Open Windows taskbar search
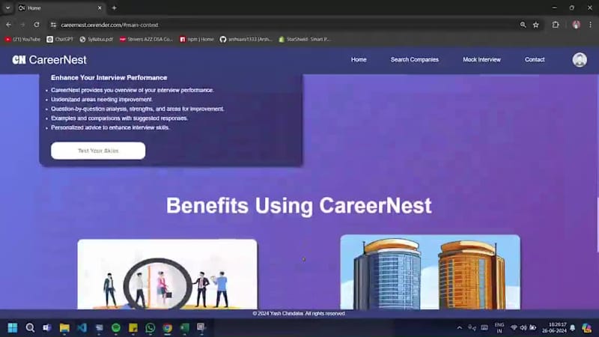599x337 pixels. coord(30,327)
